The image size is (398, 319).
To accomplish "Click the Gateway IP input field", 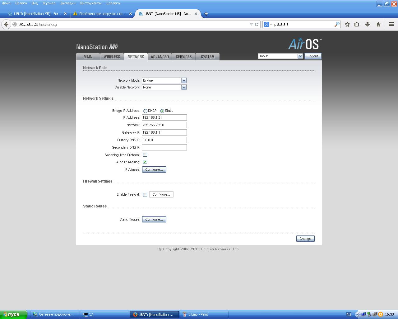I will 164,132.
